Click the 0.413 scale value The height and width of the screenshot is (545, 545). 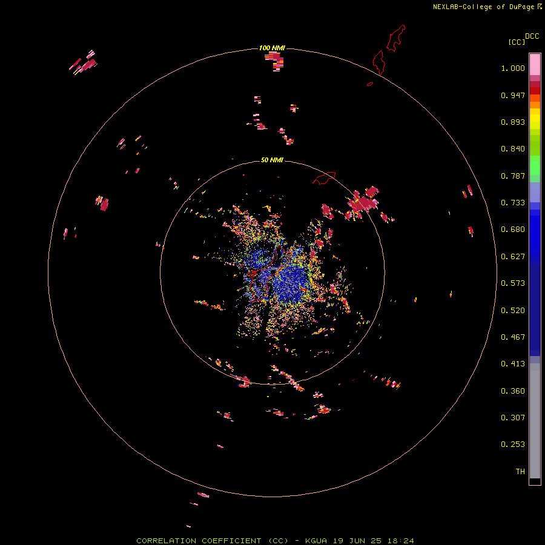[x=513, y=364]
